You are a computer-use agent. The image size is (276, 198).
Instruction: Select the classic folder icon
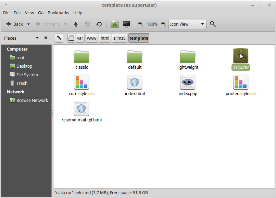81,57
